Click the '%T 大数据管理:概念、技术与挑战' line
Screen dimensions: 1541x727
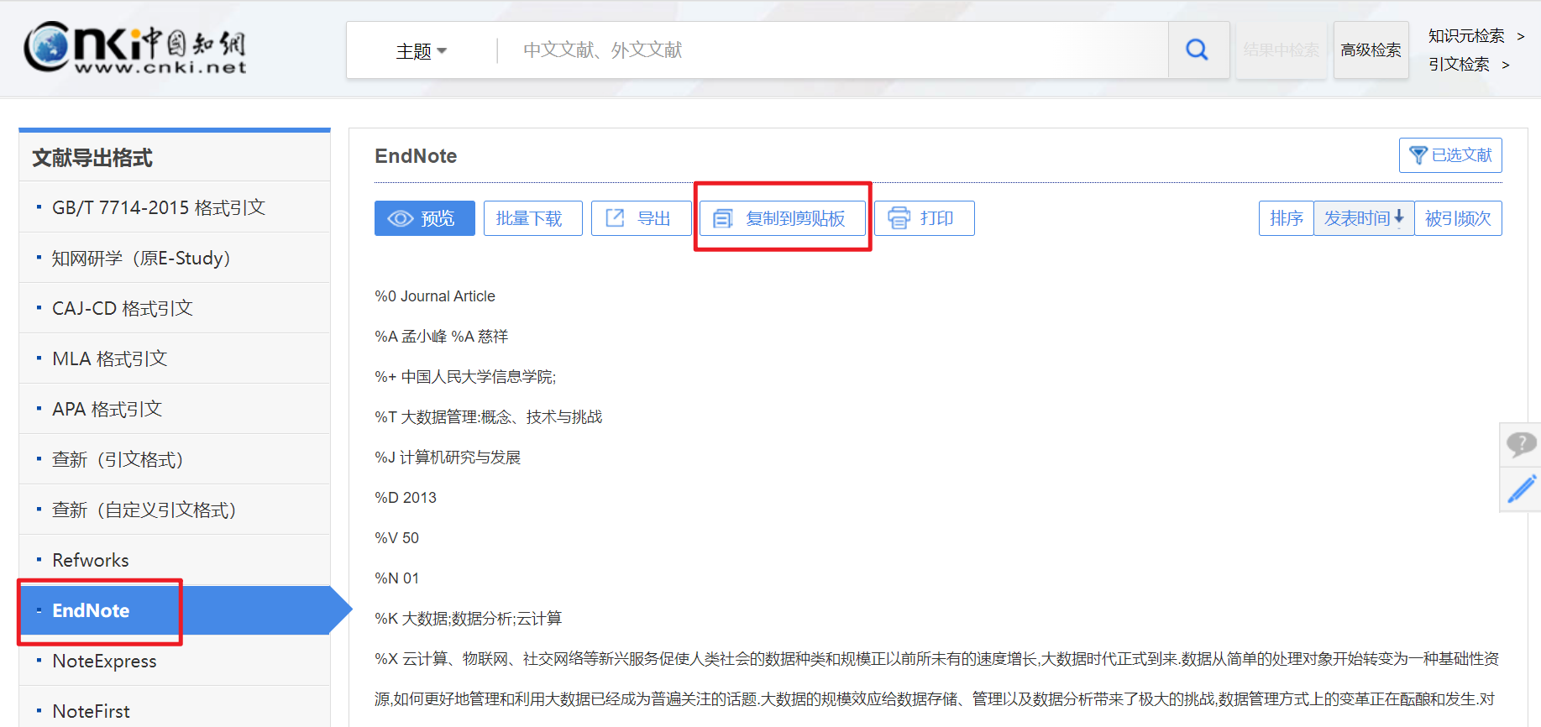489,417
